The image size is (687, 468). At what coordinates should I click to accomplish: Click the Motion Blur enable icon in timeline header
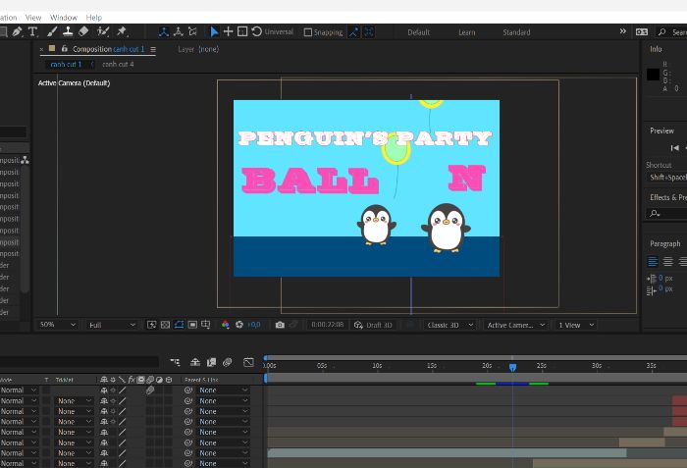pos(227,362)
